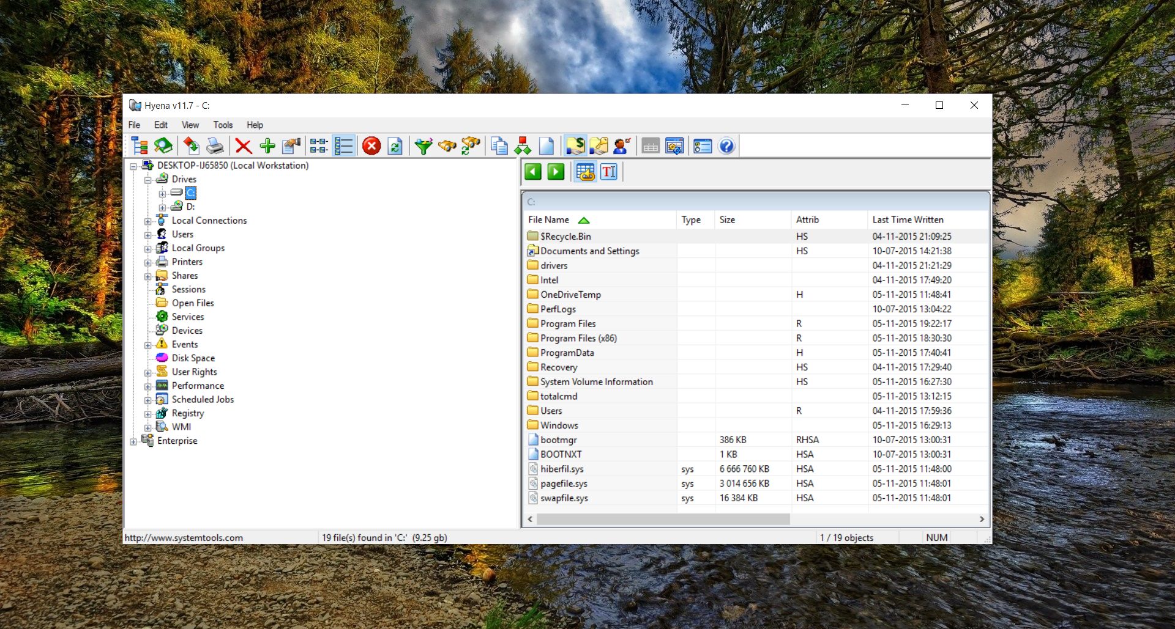Click the blue question mark help icon

(x=726, y=146)
